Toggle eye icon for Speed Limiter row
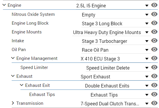 click(x=154, y=67)
